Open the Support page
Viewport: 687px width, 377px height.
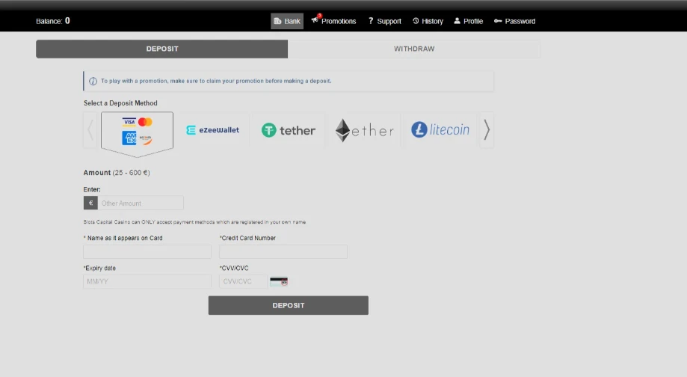tap(384, 21)
